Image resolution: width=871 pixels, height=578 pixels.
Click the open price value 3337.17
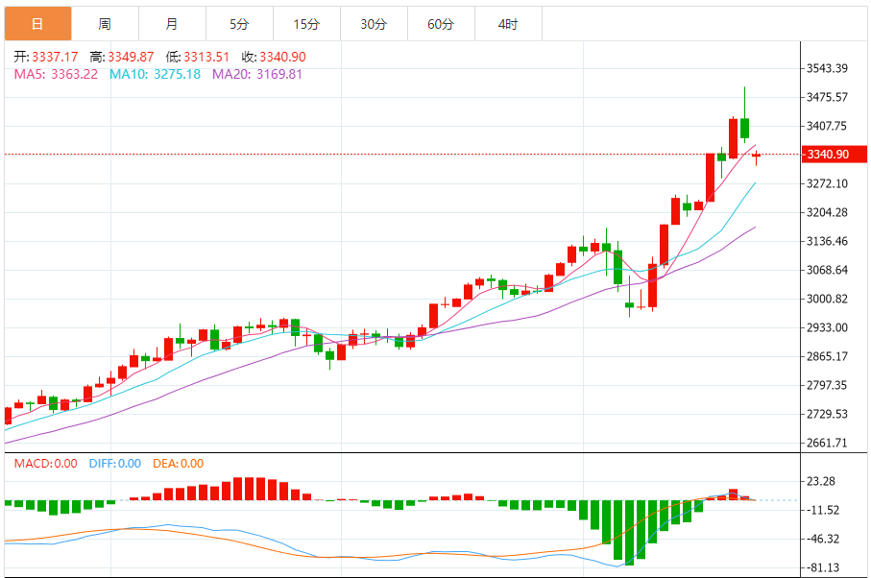pyautogui.click(x=55, y=57)
